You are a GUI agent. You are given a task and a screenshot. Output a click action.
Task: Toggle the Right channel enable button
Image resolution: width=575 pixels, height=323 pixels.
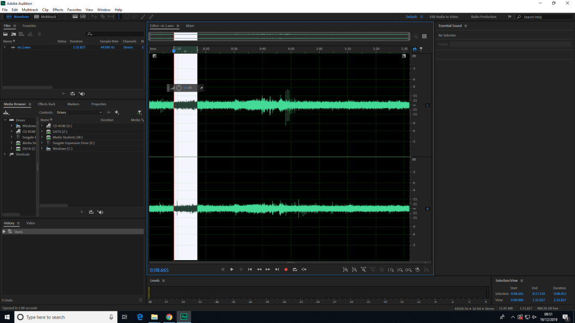point(427,209)
